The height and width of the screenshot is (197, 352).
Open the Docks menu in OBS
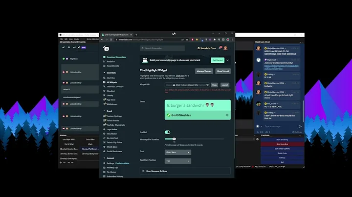tap(77, 39)
